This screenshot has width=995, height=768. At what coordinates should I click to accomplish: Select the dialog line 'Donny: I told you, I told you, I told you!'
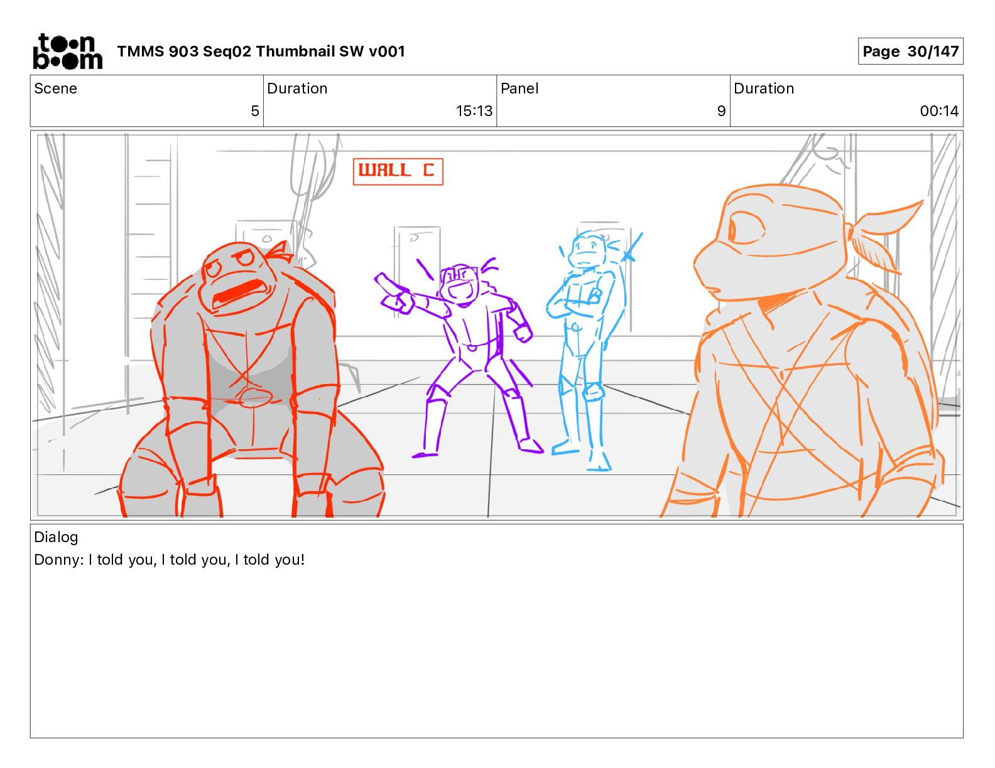coord(170,560)
